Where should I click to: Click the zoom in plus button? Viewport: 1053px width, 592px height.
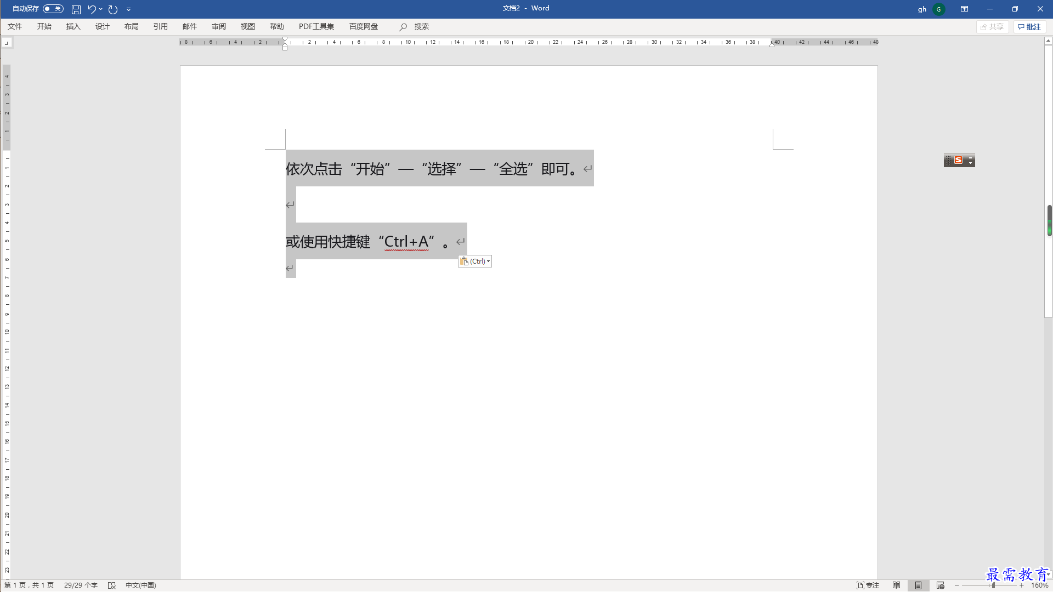(1021, 585)
